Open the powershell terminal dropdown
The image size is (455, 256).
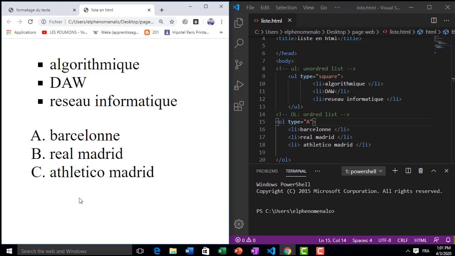364,171
